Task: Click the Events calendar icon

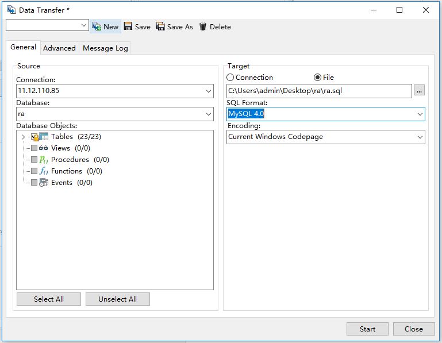Action: click(44, 183)
